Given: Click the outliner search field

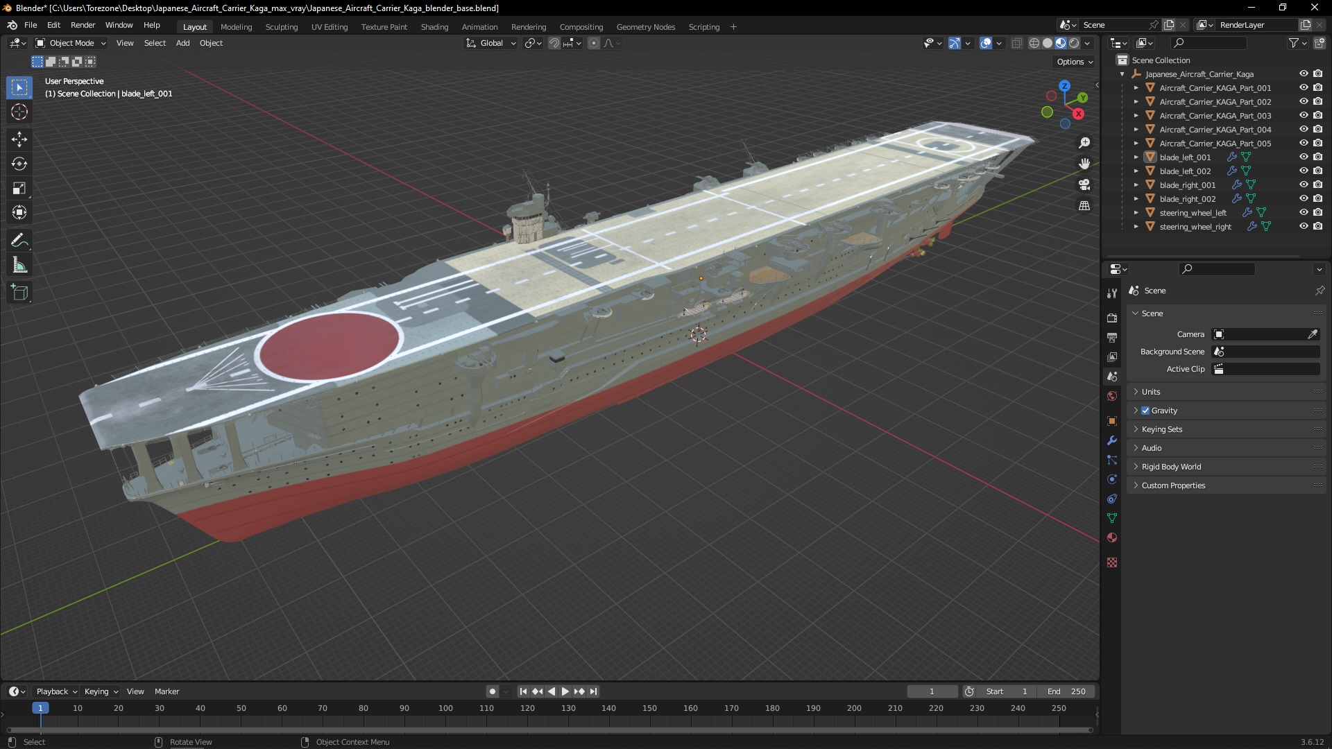Looking at the screenshot, I should point(1208,43).
